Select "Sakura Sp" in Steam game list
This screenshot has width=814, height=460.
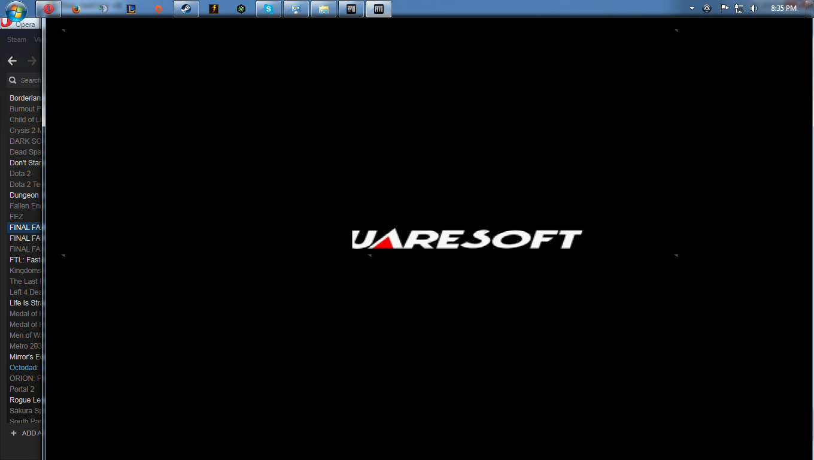click(25, 411)
